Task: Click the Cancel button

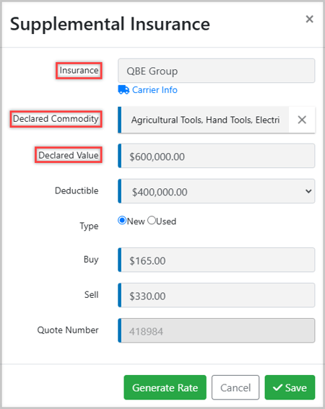Action: (235, 387)
